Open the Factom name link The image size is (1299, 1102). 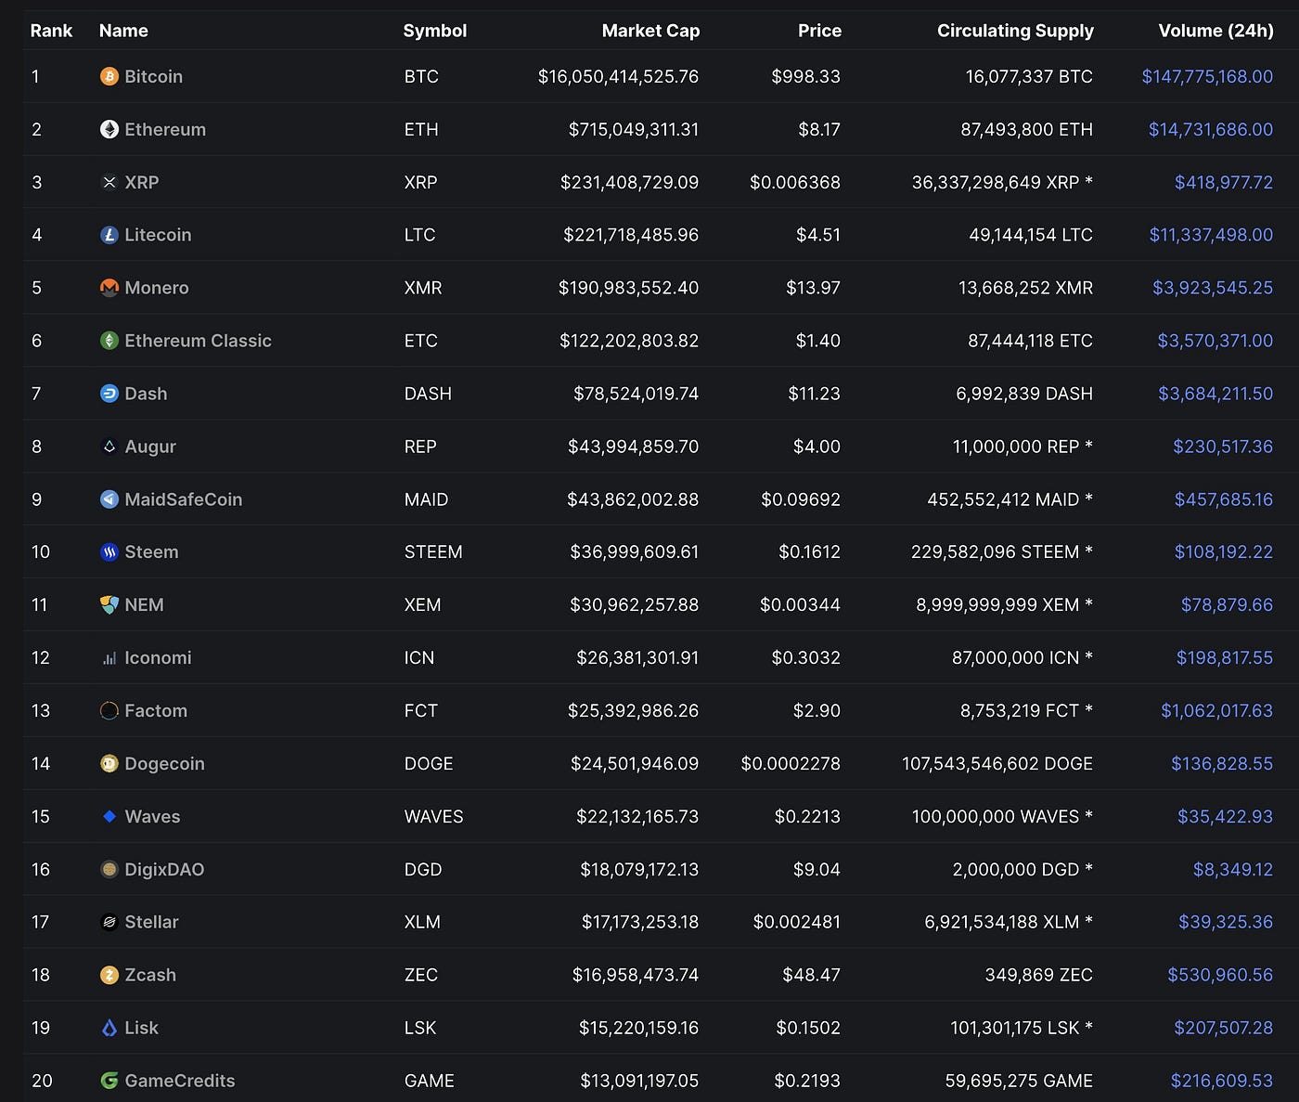[x=156, y=710]
